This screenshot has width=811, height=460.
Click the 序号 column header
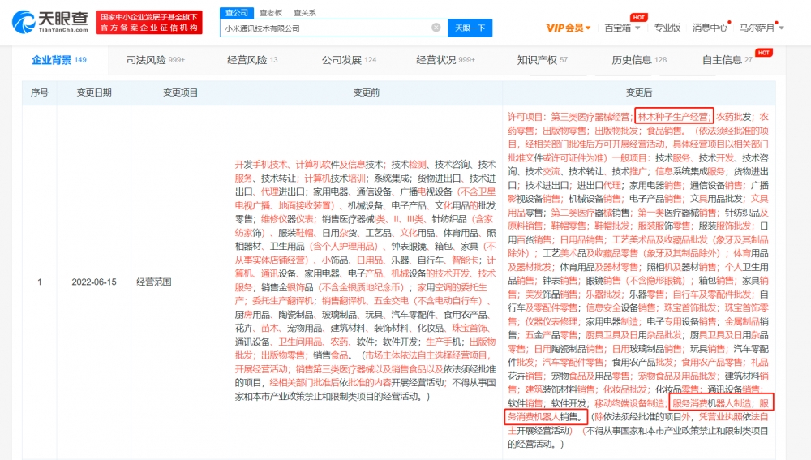click(x=39, y=92)
